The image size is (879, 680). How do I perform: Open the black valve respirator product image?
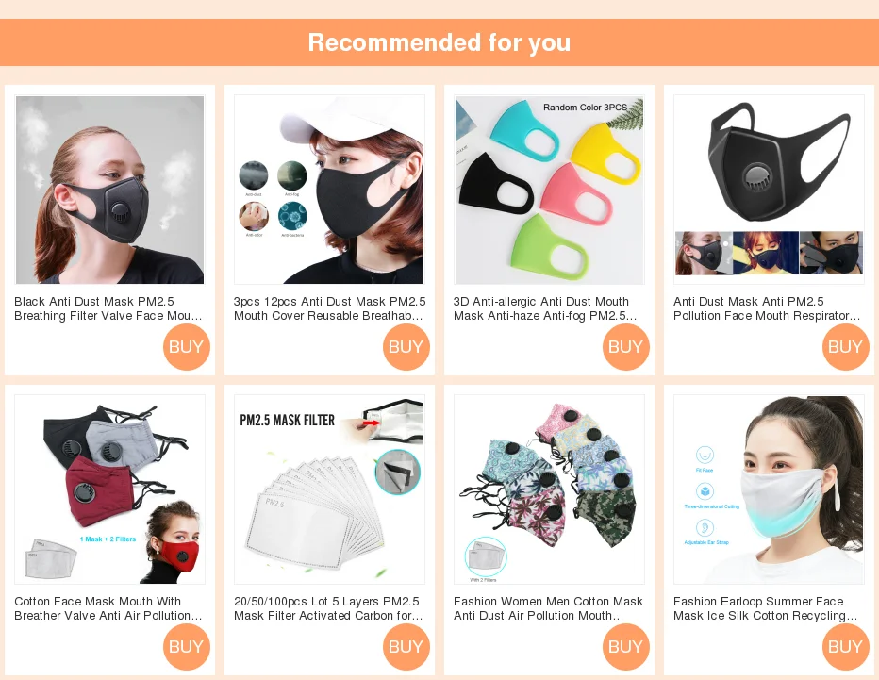(x=770, y=190)
